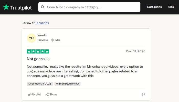
Task: Click the Useful button label
Action: click(36, 95)
